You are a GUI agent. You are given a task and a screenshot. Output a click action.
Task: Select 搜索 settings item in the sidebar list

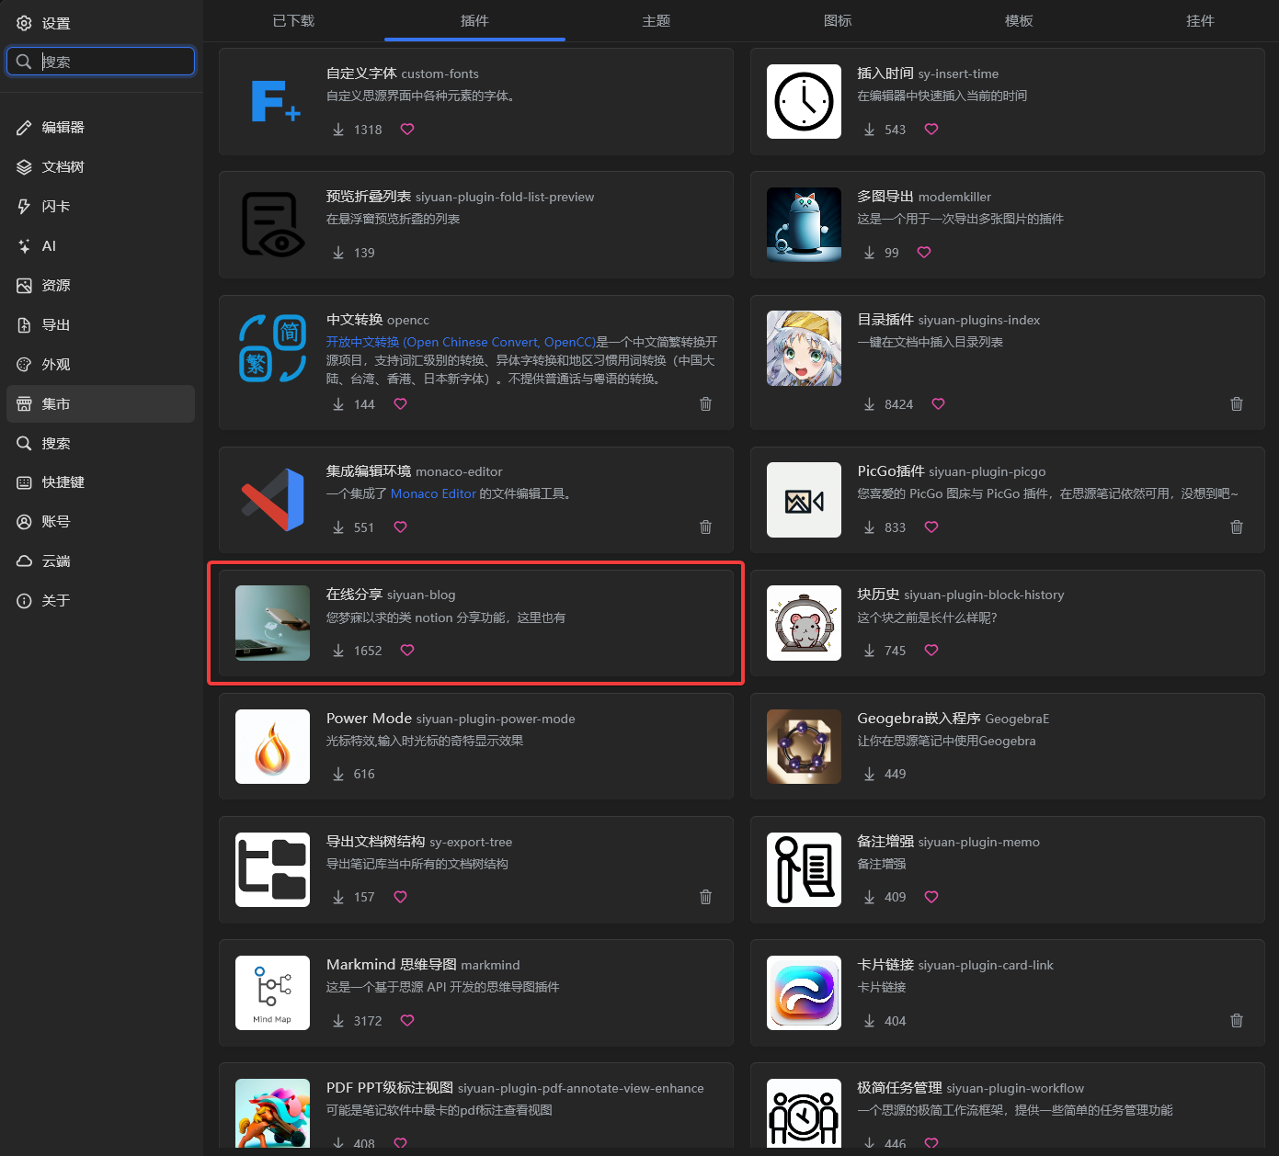pos(101,444)
